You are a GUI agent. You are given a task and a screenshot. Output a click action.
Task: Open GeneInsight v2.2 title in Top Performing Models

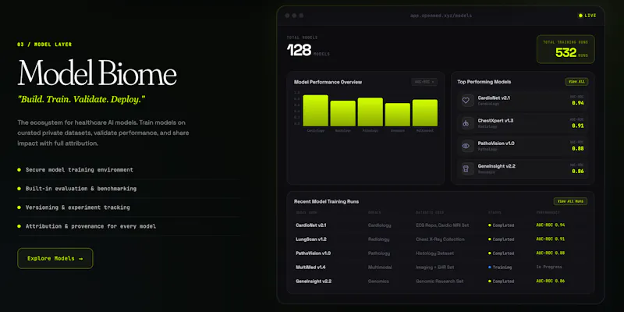pos(497,166)
